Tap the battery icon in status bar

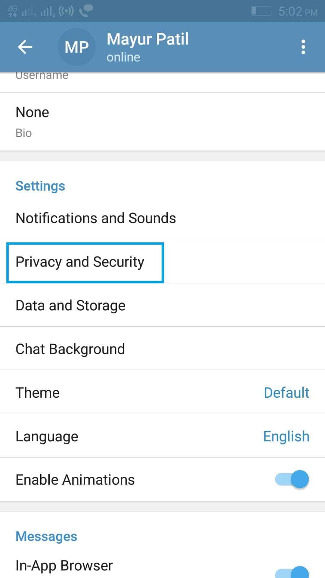tap(261, 11)
